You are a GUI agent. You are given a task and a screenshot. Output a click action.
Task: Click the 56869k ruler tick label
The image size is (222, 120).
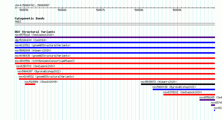[x=177, y=10]
